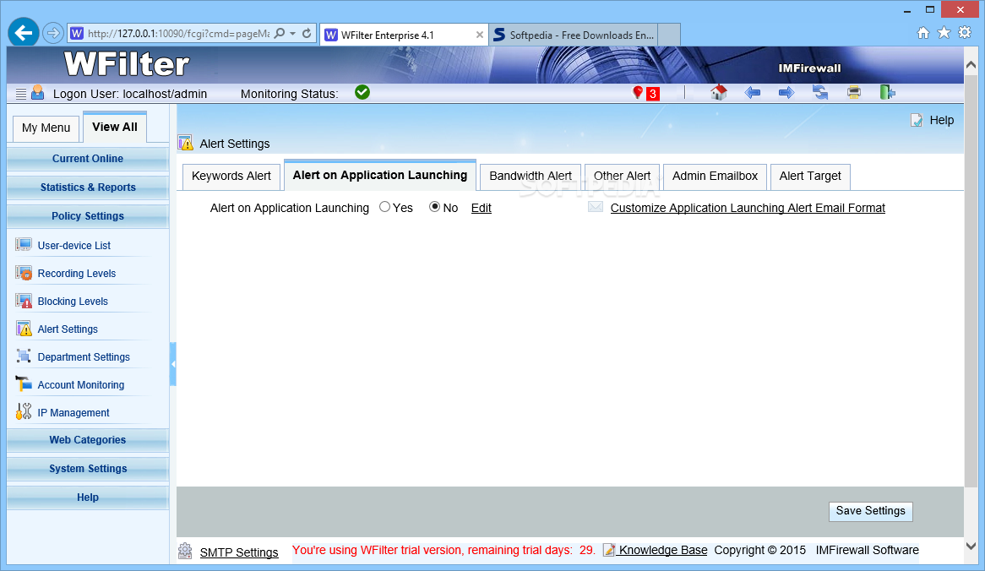Open the SMTP Settings link
The image size is (985, 571).
point(239,552)
